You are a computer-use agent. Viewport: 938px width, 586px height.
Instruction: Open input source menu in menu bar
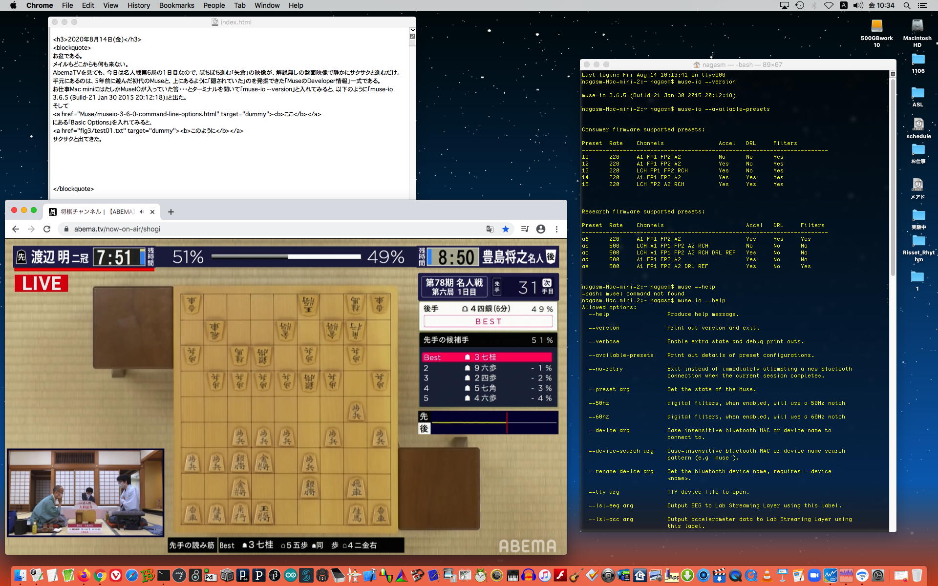click(844, 5)
